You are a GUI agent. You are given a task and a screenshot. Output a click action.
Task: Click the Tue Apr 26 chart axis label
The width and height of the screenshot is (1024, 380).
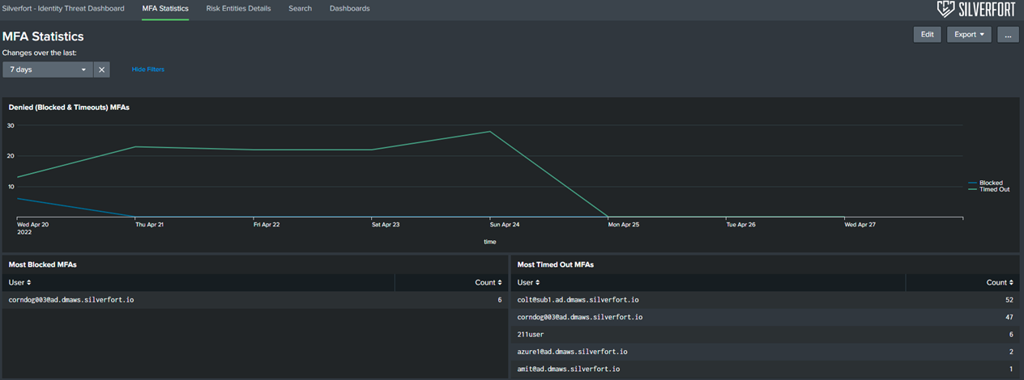[741, 224]
